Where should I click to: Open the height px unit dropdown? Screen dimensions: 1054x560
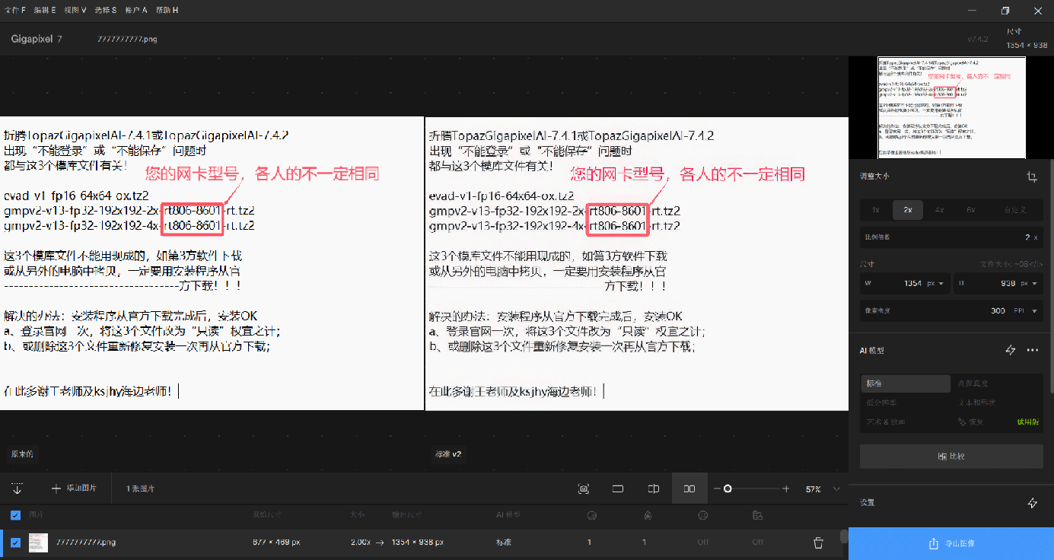(x=1027, y=283)
